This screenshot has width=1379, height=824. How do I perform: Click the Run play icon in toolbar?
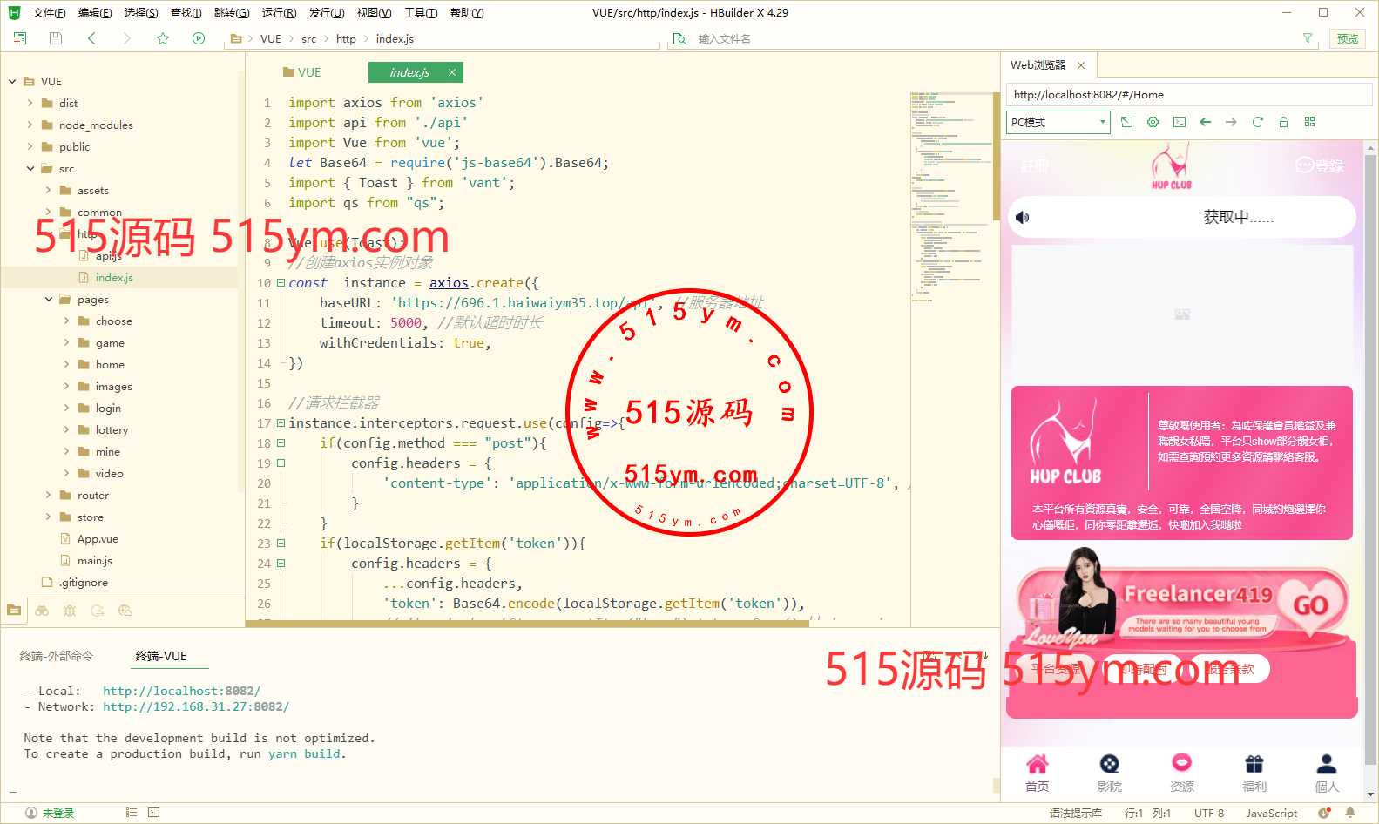coord(199,38)
